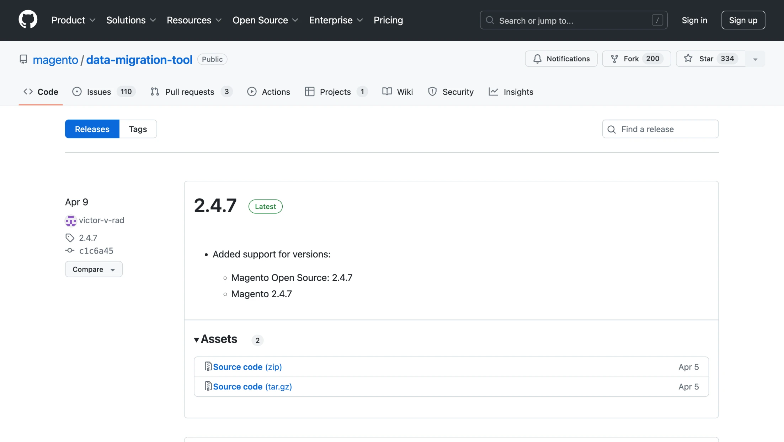Click the Fork icon button

point(614,59)
